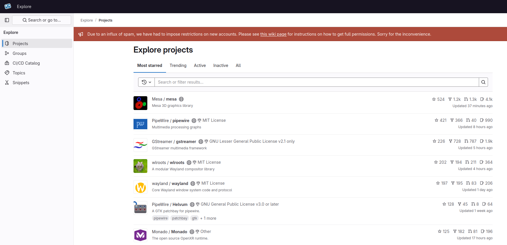Open the 'this wiki page' link
This screenshot has height=245, width=507.
click(273, 34)
